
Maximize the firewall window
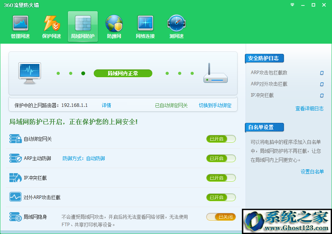[x=313, y=5]
